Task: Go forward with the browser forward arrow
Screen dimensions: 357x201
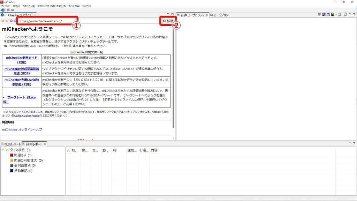Action: [7, 21]
